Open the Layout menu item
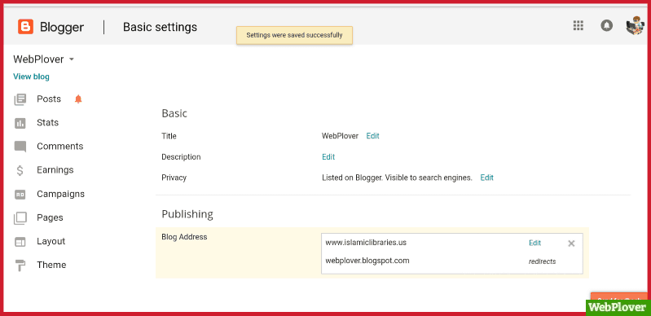 51,241
